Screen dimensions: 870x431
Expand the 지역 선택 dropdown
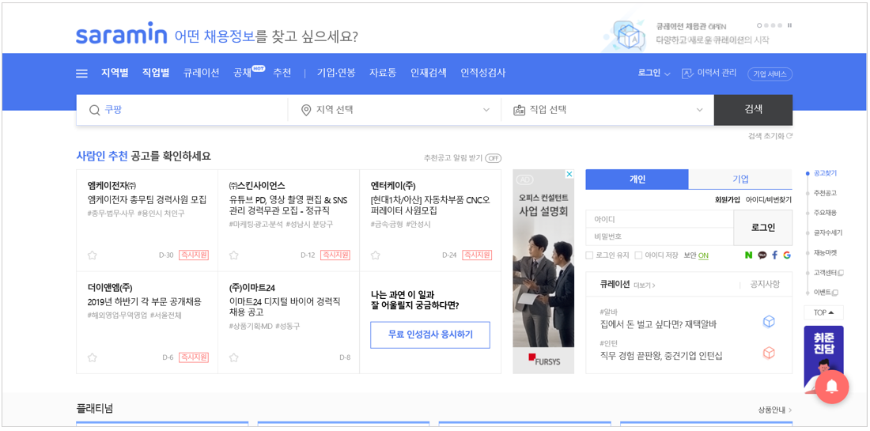[394, 110]
